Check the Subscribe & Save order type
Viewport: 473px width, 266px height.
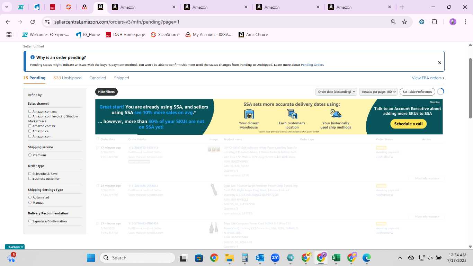(x=30, y=174)
